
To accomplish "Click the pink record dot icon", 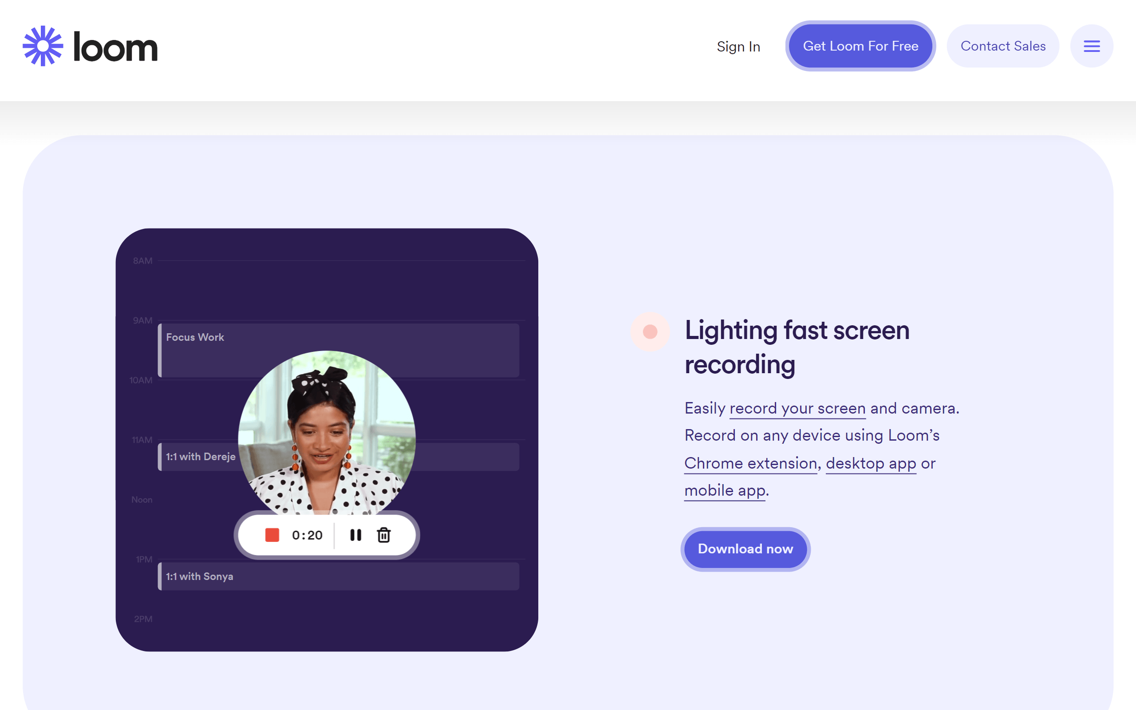I will (x=650, y=332).
